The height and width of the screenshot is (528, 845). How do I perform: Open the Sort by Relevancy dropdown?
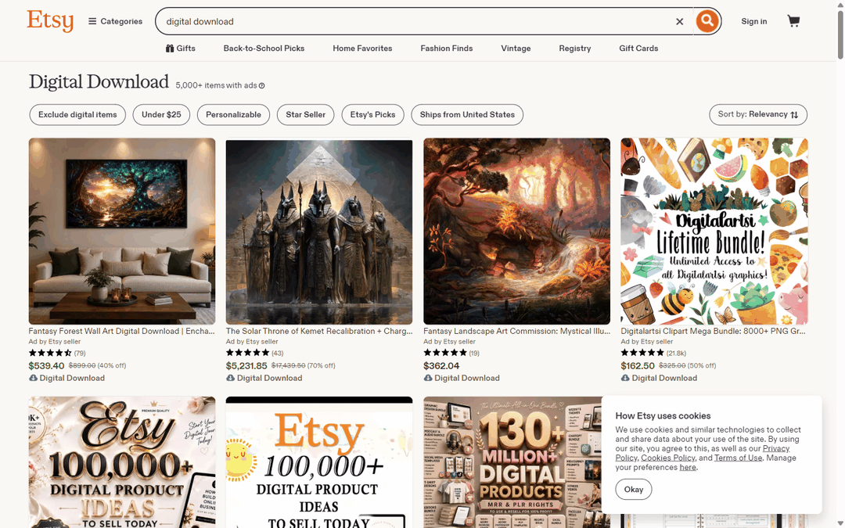[x=757, y=115]
